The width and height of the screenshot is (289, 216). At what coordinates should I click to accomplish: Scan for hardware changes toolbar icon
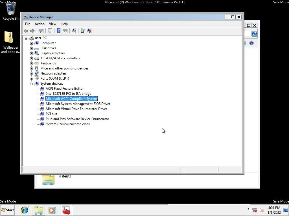74,31
